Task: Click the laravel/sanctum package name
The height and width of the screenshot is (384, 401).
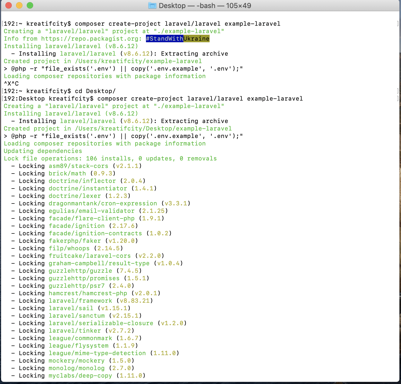Action: tap(76, 316)
